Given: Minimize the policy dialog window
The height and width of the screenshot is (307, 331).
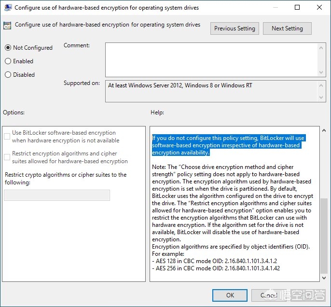Looking at the screenshot, I should [275, 7].
